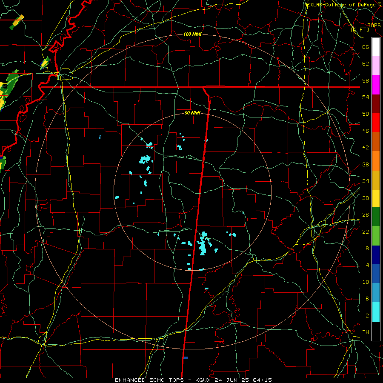The width and height of the screenshot is (383, 383).
Task: Click the legend value '54'
Action: pyautogui.click(x=366, y=97)
